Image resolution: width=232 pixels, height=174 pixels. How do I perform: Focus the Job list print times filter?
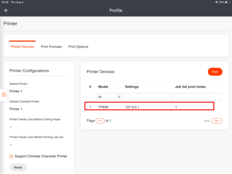click(x=197, y=97)
